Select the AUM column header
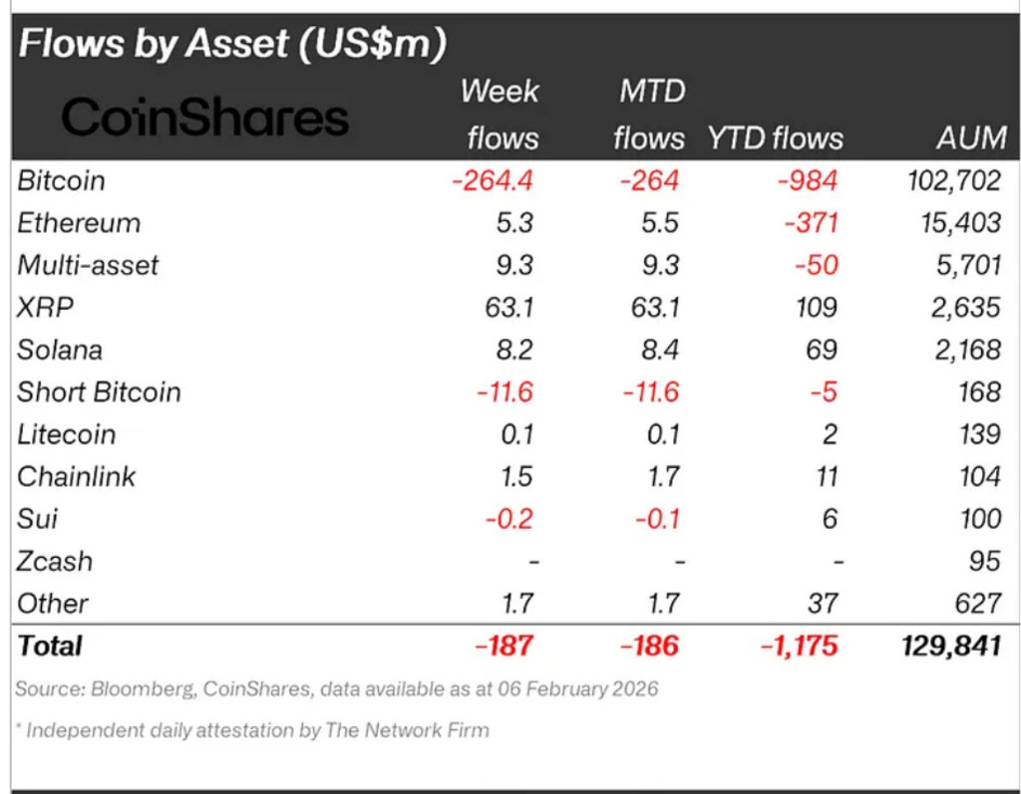 coord(971,137)
